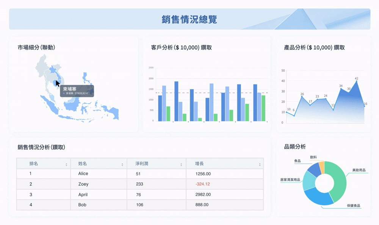
Task: Click the 美妝用品 label beside the donut chart
Action: [x=359, y=170]
